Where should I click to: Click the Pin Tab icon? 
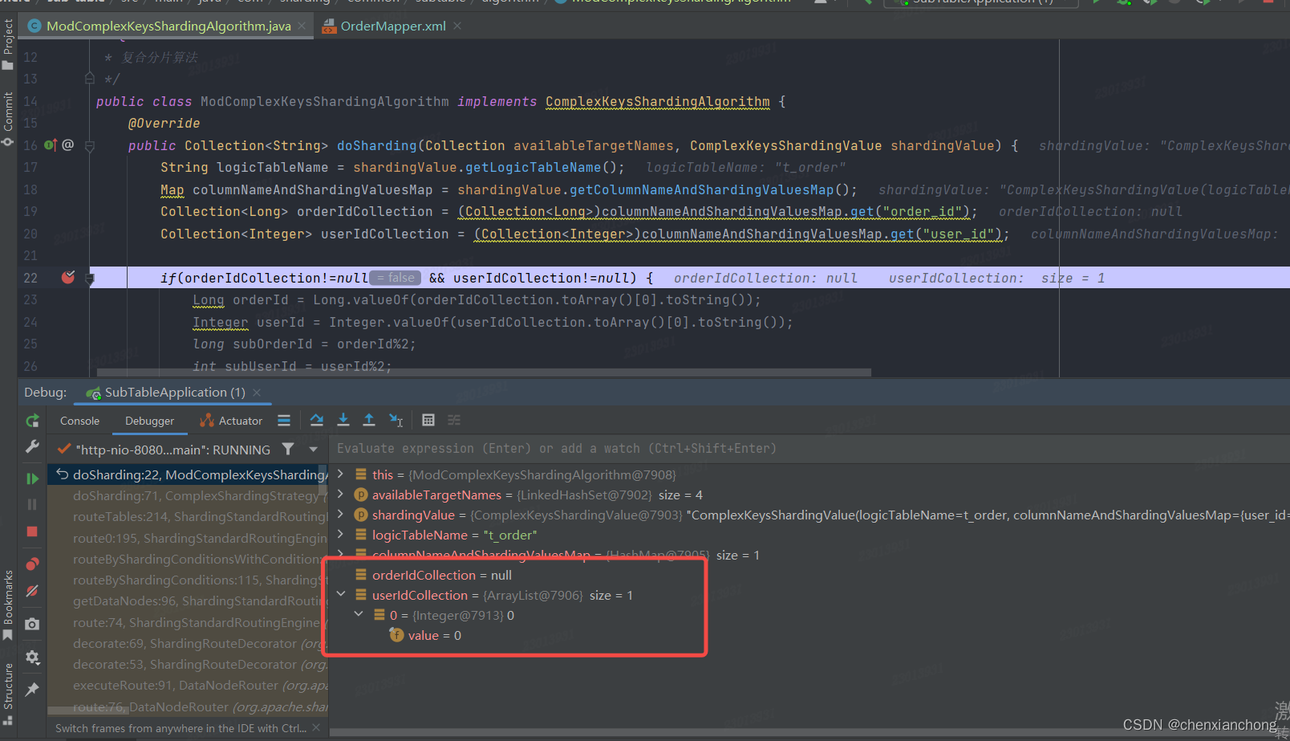[x=32, y=690]
